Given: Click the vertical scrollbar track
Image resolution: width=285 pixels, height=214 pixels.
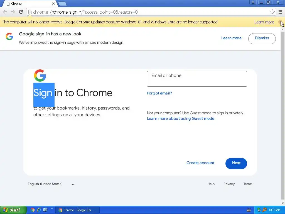Looking at the screenshot, I should [282, 116].
